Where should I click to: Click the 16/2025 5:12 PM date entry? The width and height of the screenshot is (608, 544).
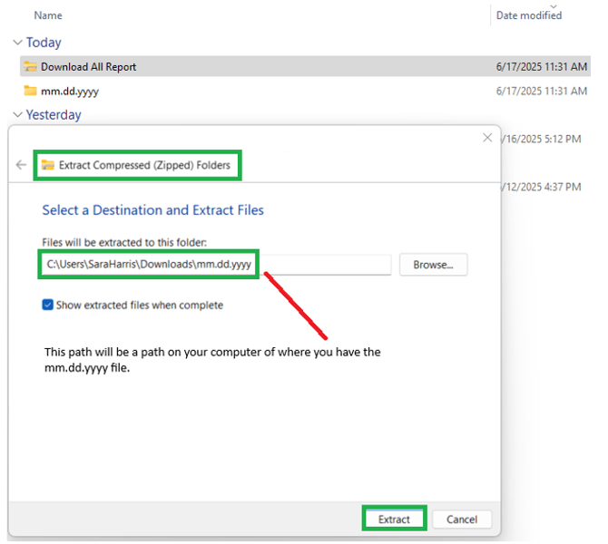click(x=542, y=139)
